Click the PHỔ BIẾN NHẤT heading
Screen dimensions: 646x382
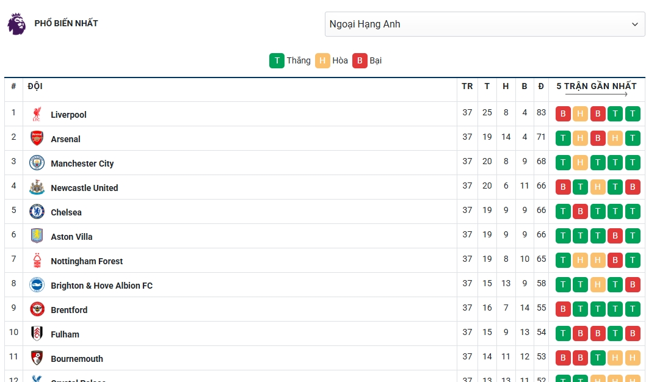(x=67, y=23)
